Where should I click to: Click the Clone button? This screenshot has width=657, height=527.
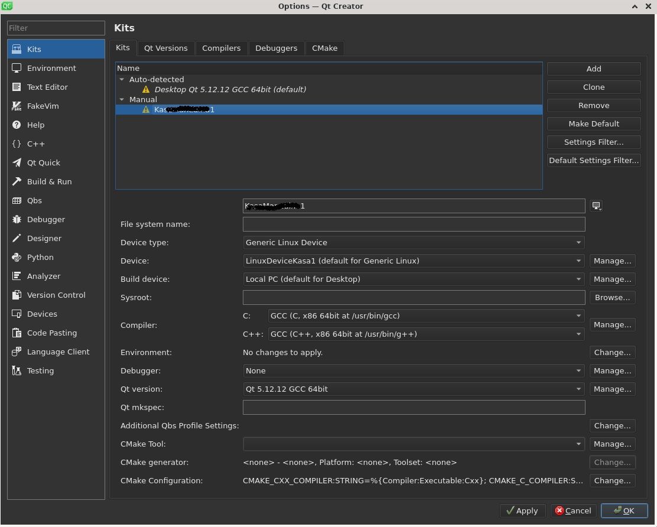point(594,87)
